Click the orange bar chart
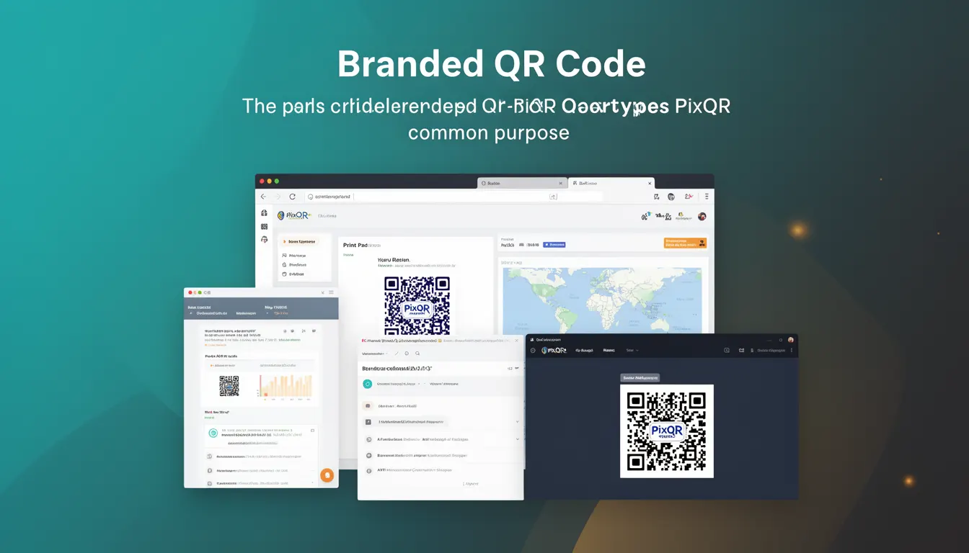969x553 pixels. 286,385
